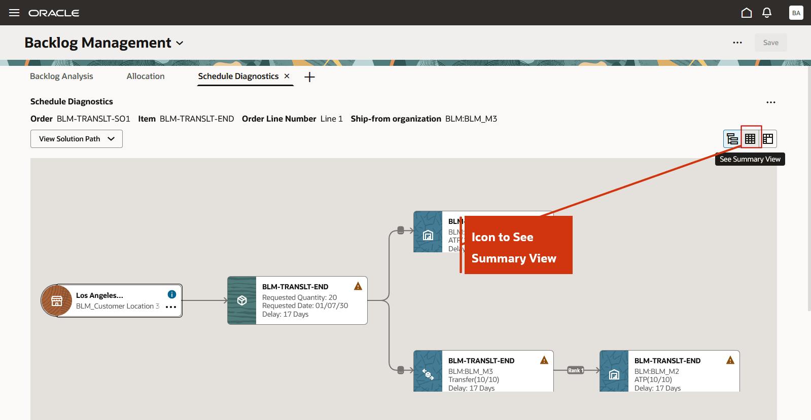This screenshot has height=420, width=811.
Task: Click warehouse icon on top ATP node
Action: tap(428, 235)
